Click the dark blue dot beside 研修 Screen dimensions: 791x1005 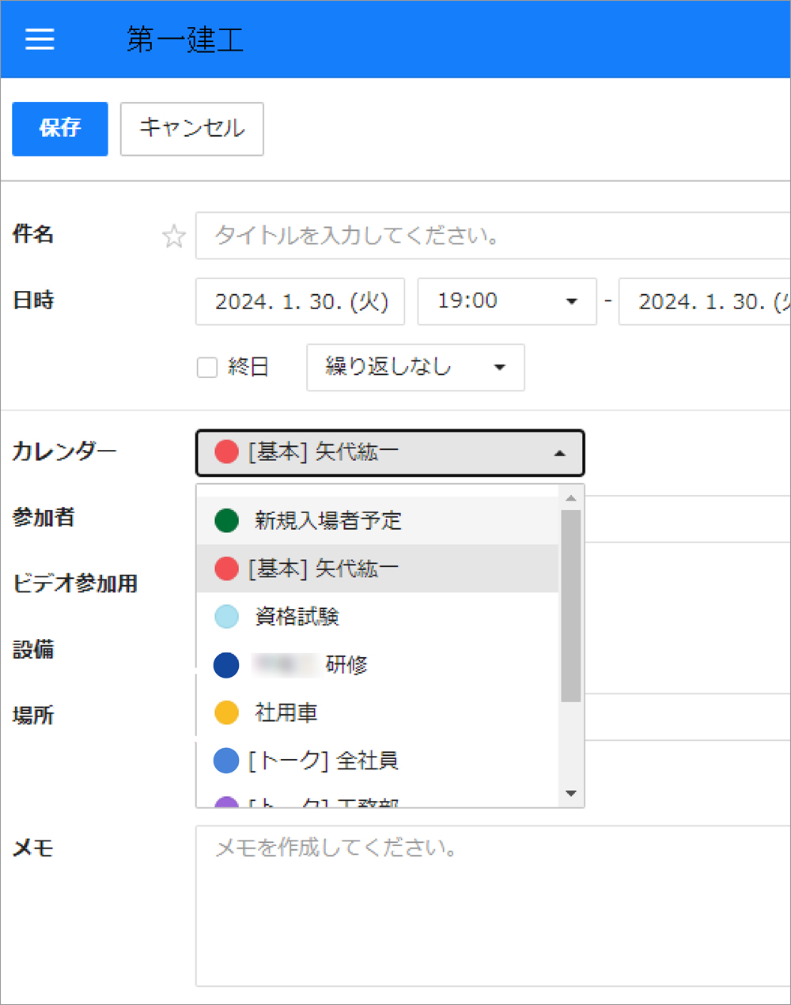pyautogui.click(x=227, y=665)
